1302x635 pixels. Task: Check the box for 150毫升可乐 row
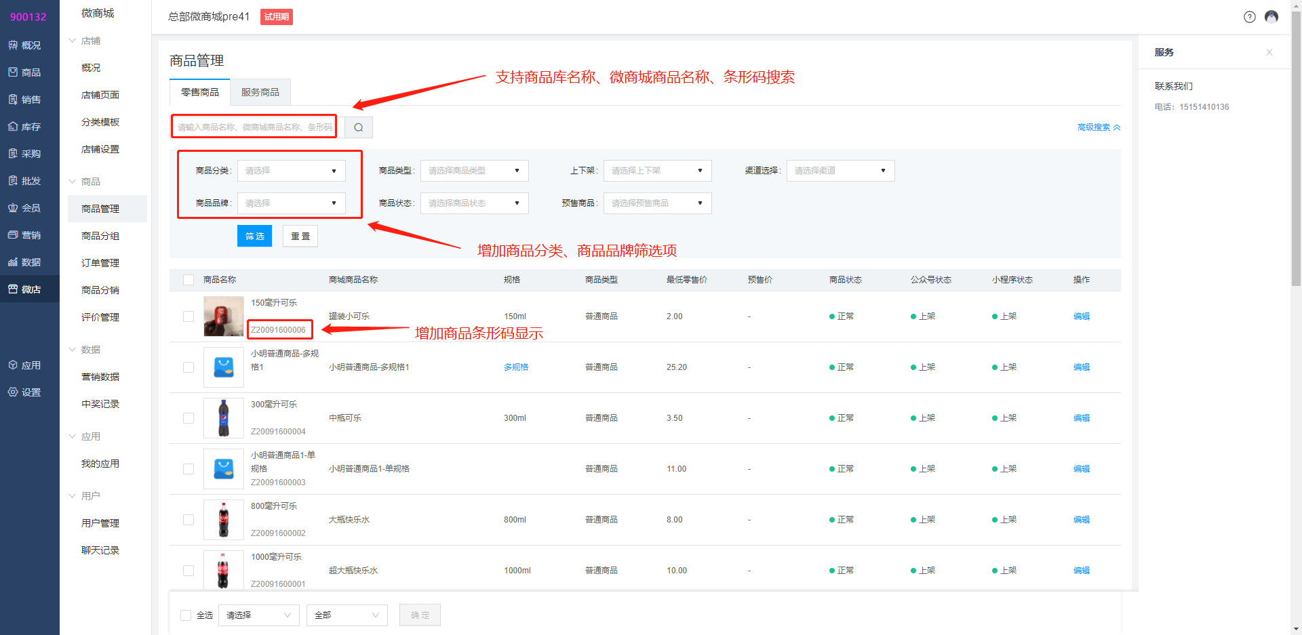(x=189, y=316)
